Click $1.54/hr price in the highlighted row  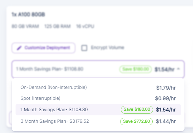(166, 110)
